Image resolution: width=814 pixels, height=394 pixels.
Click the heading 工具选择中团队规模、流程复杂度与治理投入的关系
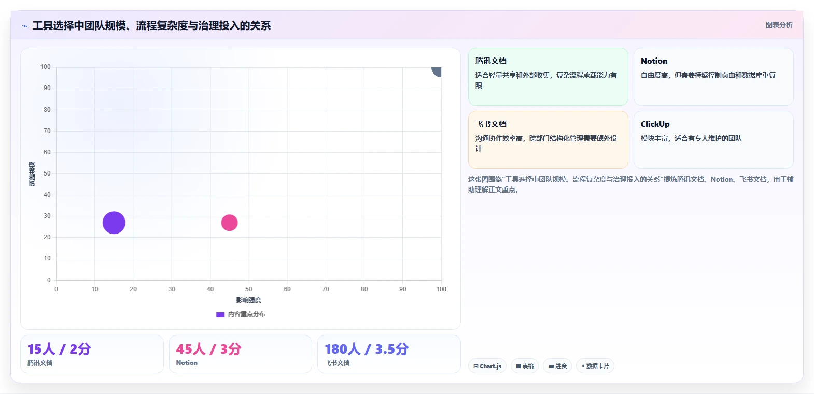(151, 25)
